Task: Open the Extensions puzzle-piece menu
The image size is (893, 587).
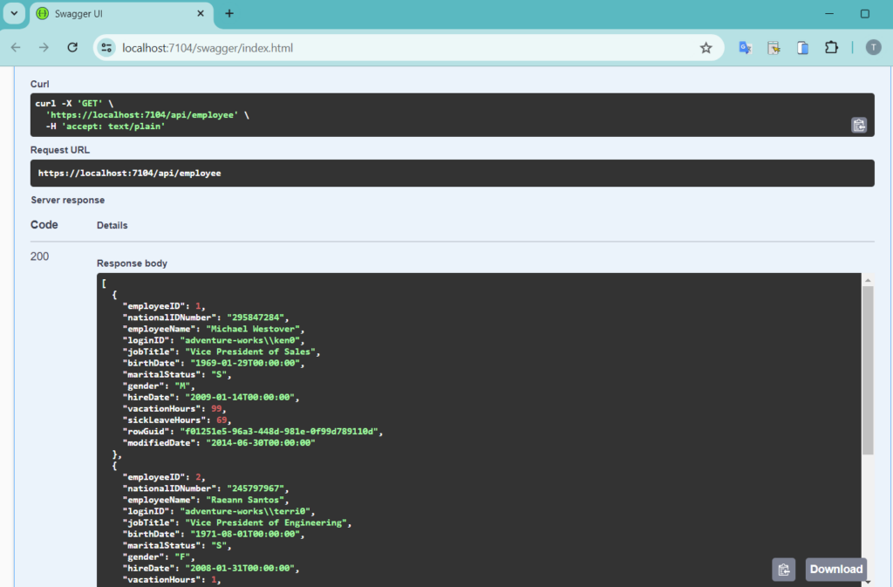Action: pos(831,48)
